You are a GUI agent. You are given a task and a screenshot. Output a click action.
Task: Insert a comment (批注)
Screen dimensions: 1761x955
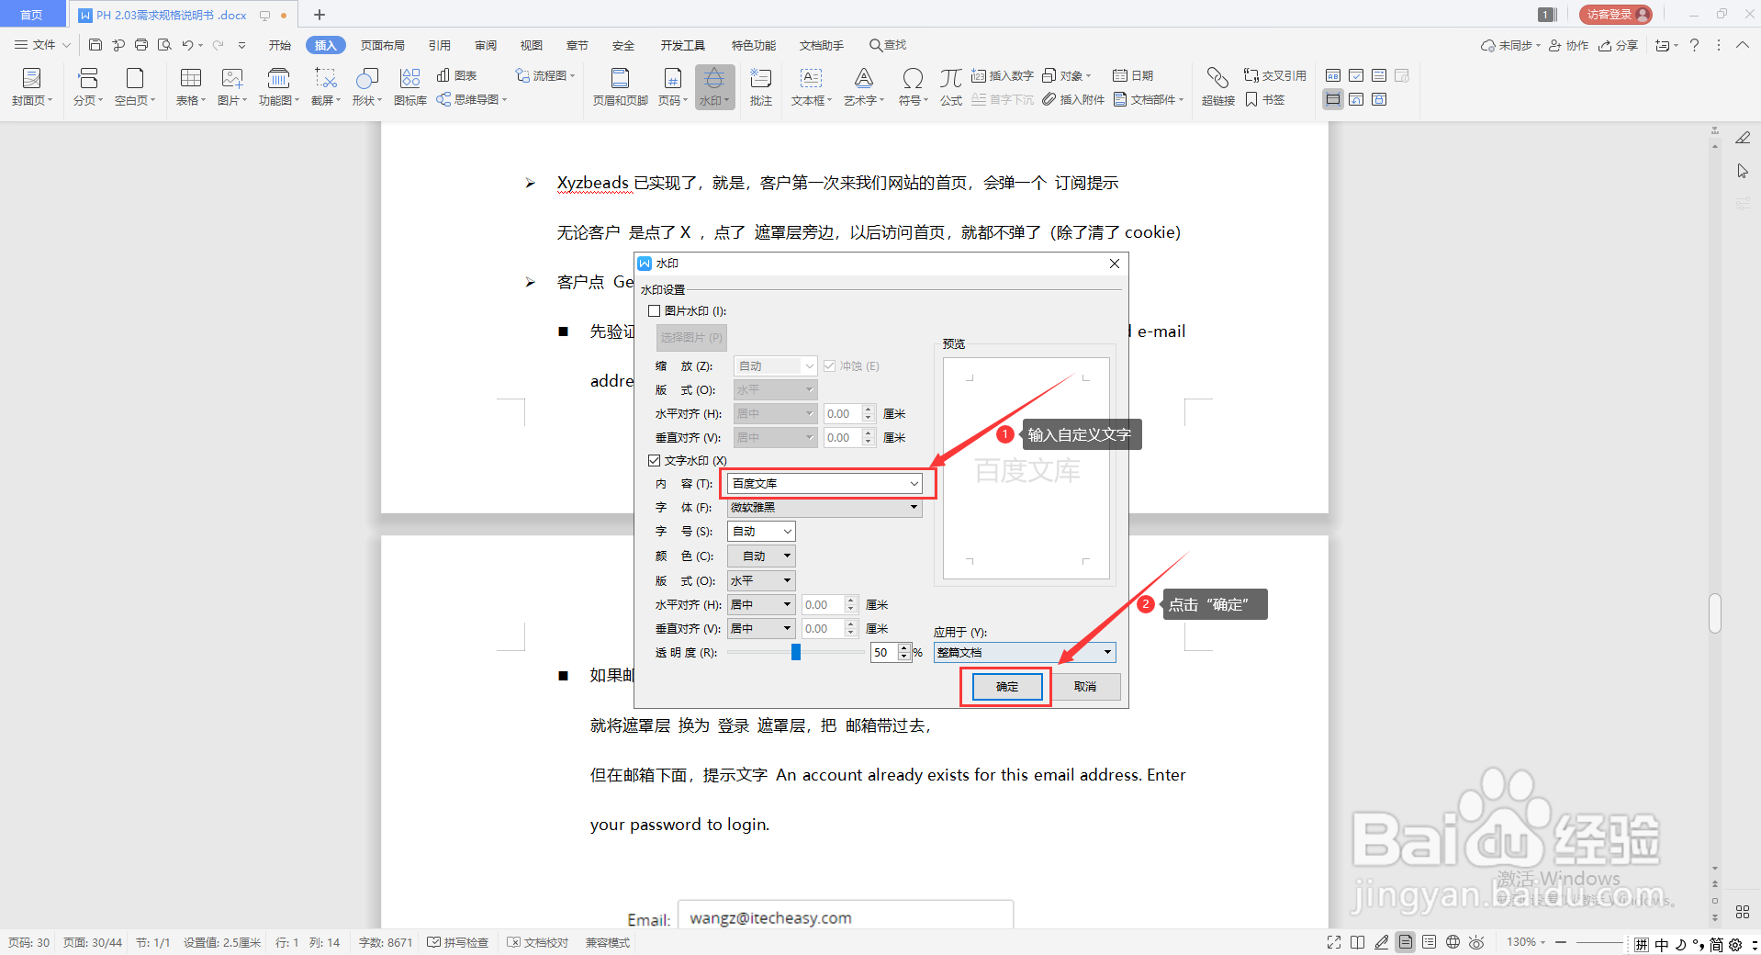tap(760, 87)
